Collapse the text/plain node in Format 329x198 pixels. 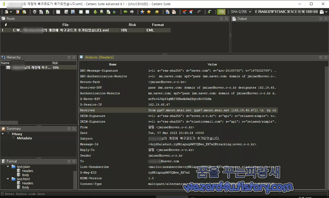click(8, 167)
